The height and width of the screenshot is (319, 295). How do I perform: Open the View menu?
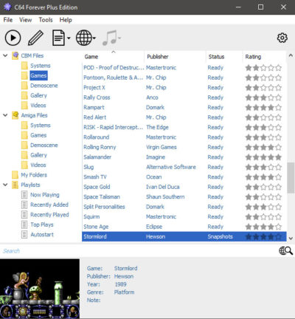click(25, 20)
